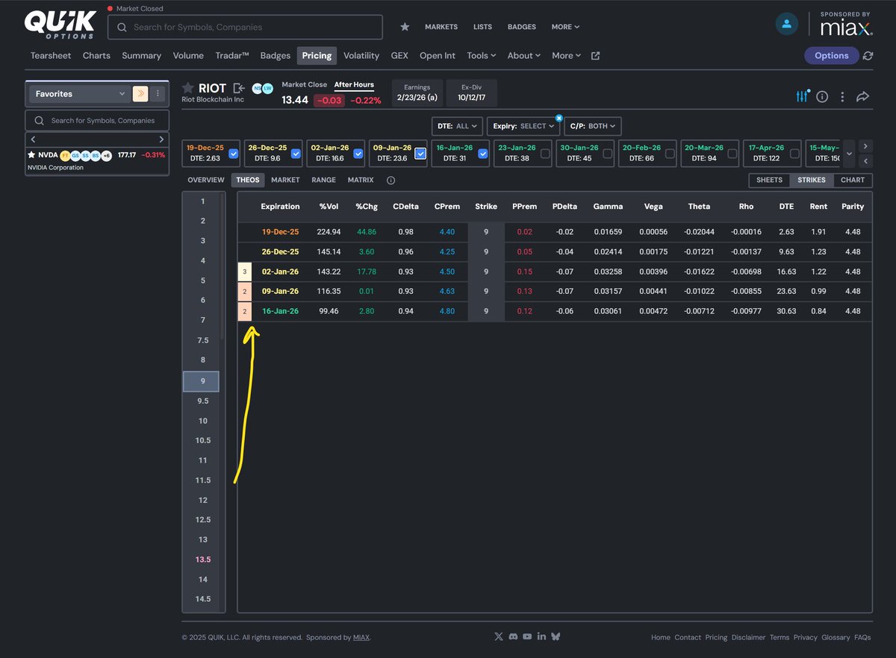Uncheck the 09-Jan-26 expiry checkbox
Screen dimensions: 896x658
[420, 153]
